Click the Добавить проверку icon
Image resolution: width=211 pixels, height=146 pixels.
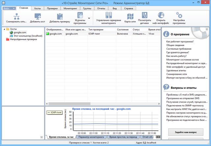[x=60, y=16]
